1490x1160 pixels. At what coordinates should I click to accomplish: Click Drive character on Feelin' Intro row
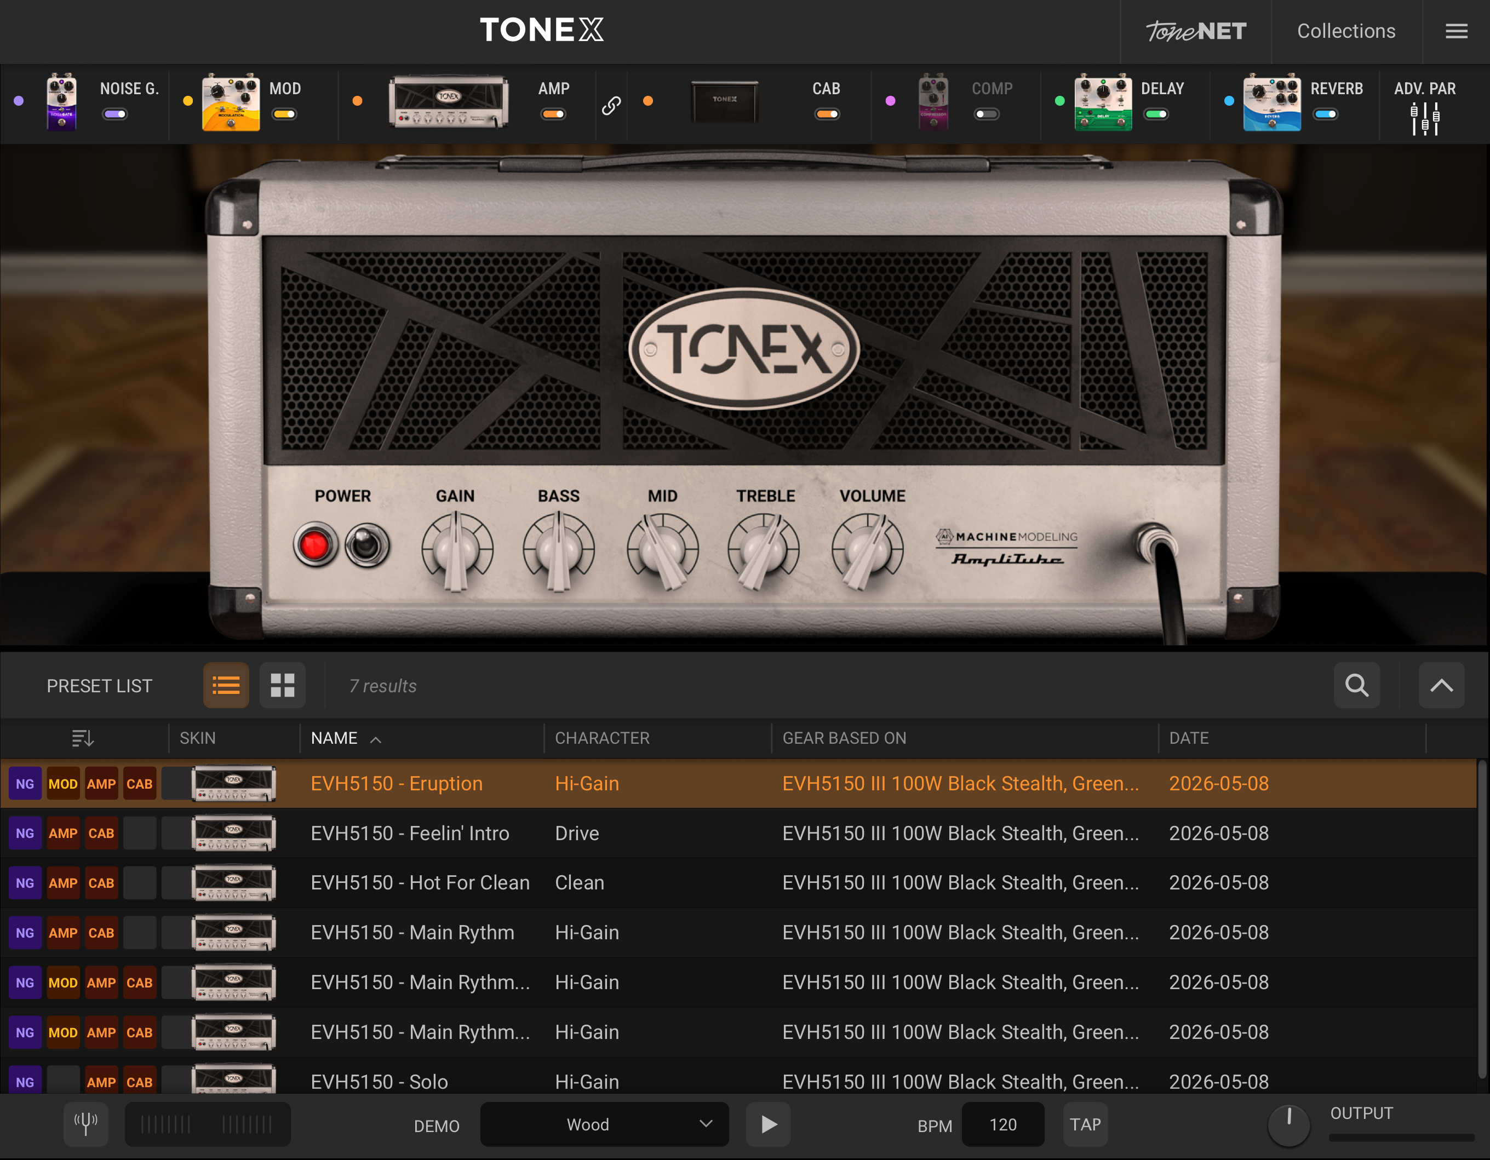pos(576,834)
